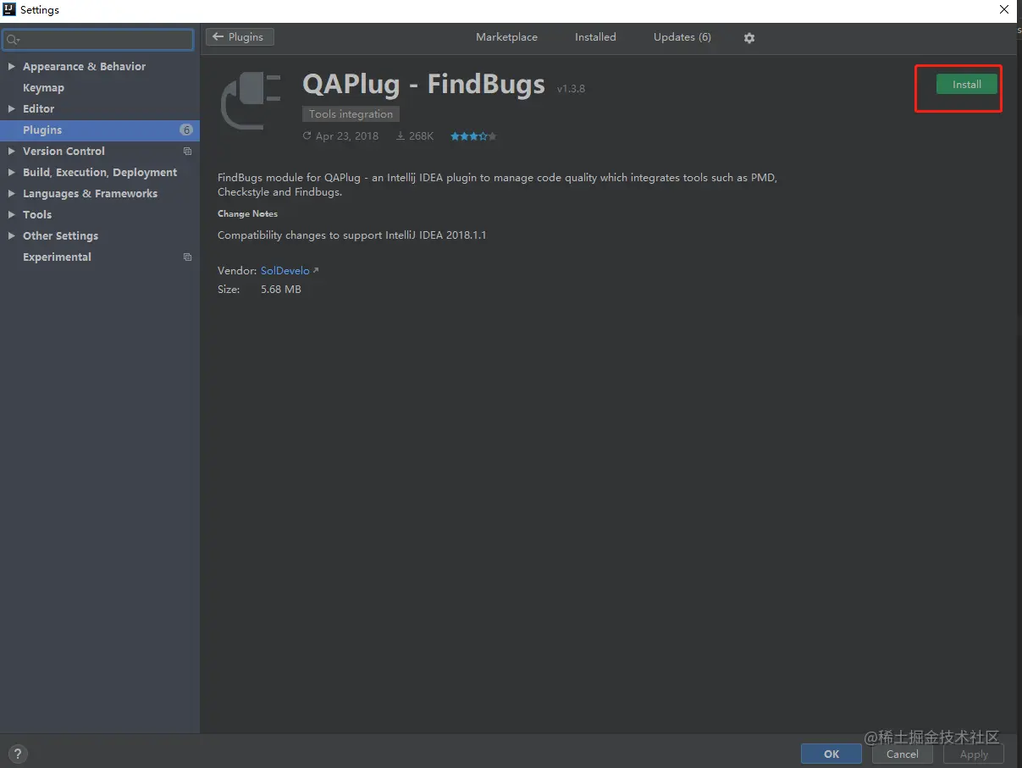The width and height of the screenshot is (1022, 768).
Task: Expand the Other Settings section
Action: (x=11, y=236)
